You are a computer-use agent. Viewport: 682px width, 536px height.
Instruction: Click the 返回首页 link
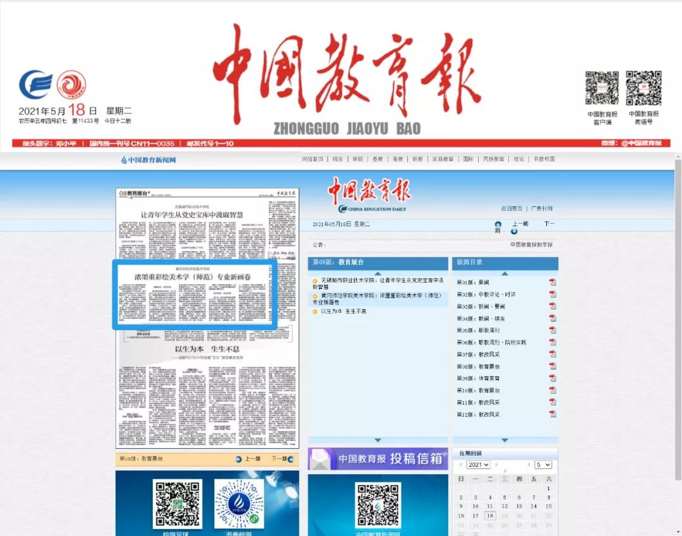click(512, 208)
